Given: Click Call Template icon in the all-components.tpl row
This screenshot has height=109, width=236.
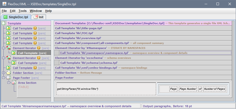Looking at the screenshot, I should [x=8, y=43].
